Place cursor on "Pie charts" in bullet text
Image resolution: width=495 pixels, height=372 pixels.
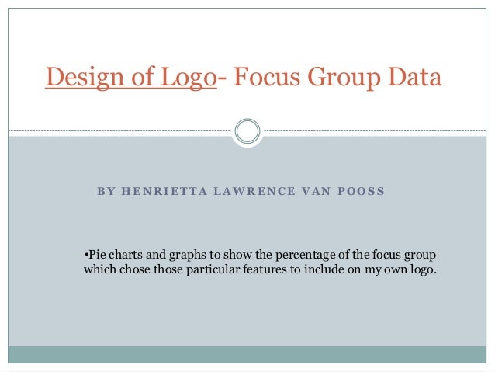click(x=116, y=255)
